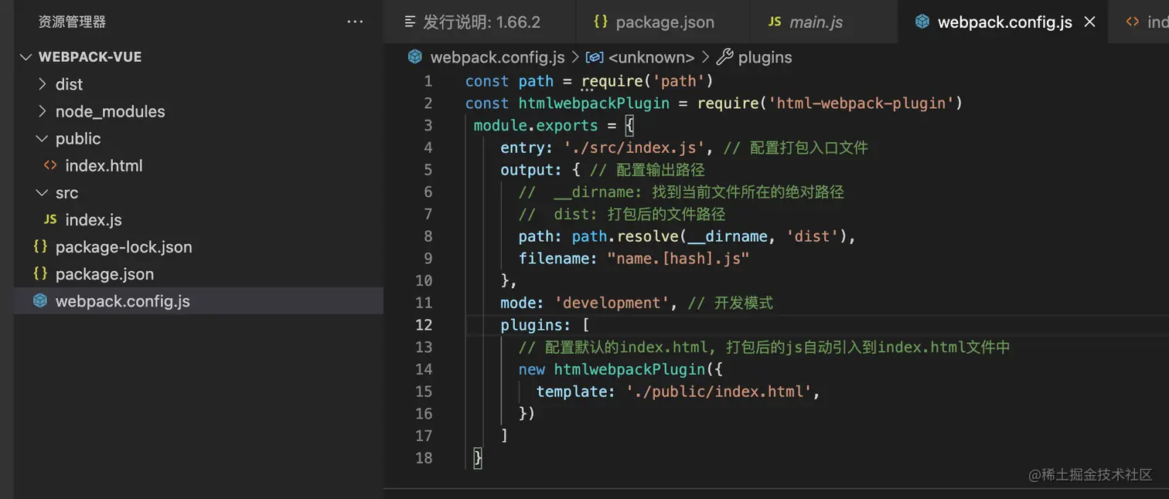Click webpack cube icon in breadcrumb
1169x499 pixels.
pos(415,57)
